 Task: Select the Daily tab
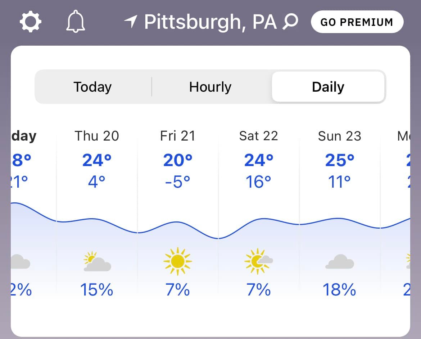click(x=328, y=87)
